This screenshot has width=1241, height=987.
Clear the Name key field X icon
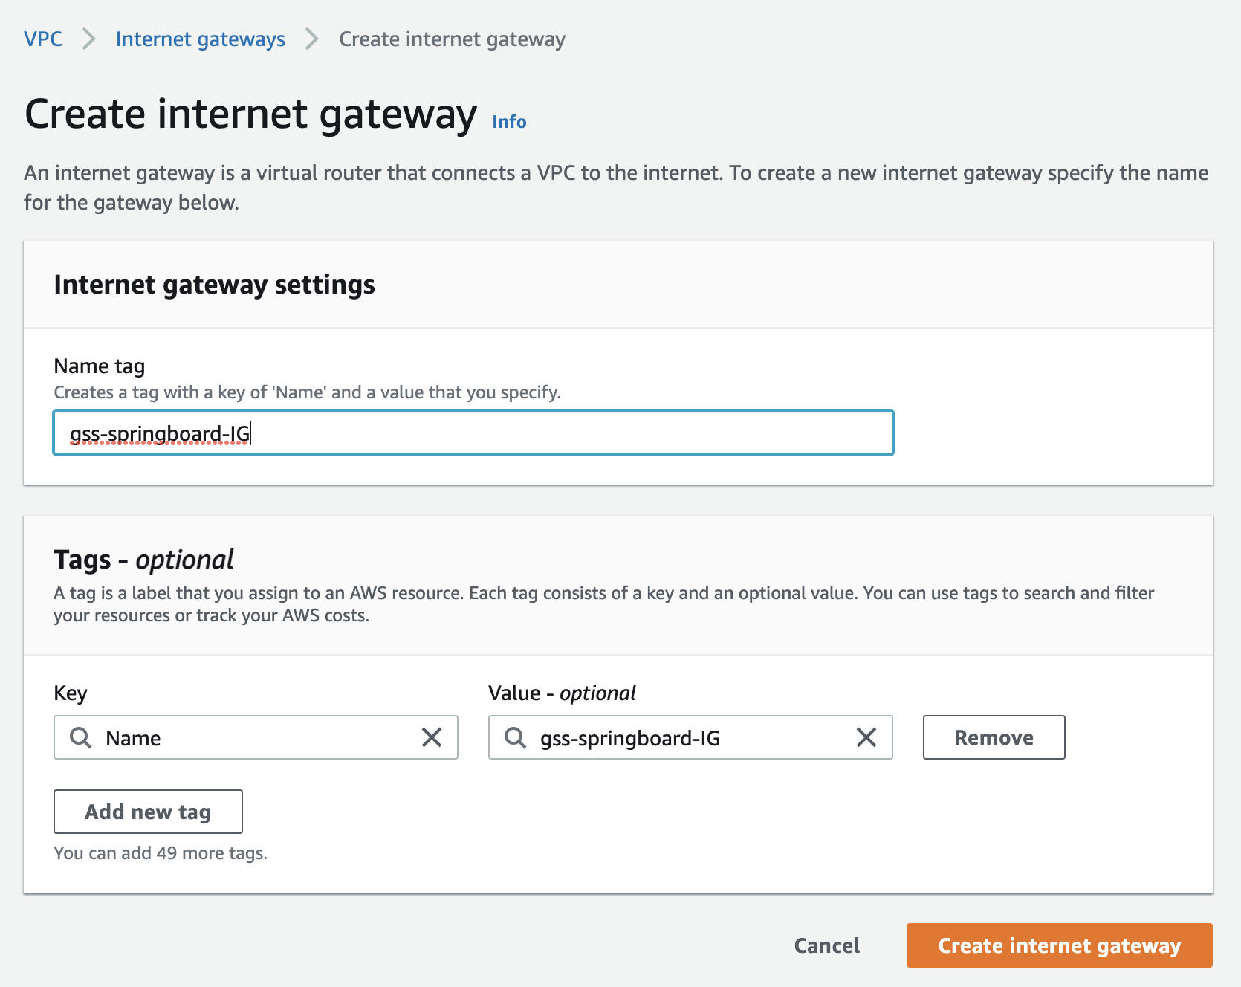432,737
